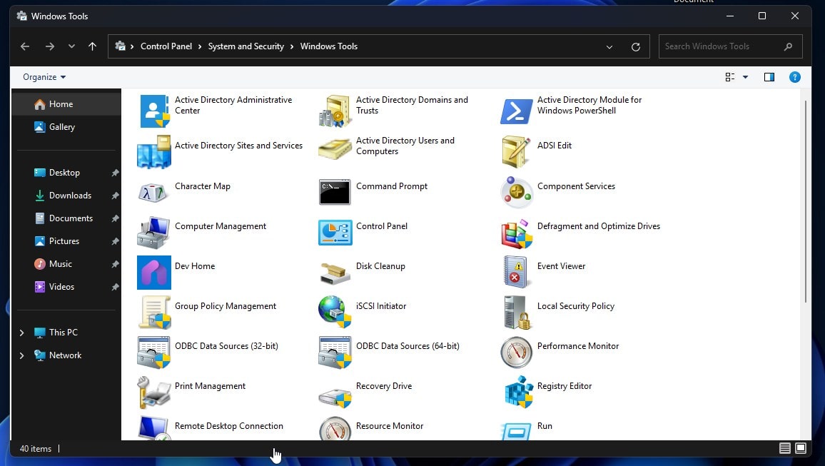The height and width of the screenshot is (466, 825).
Task: Open the Registry Editor icon
Action: (x=517, y=391)
